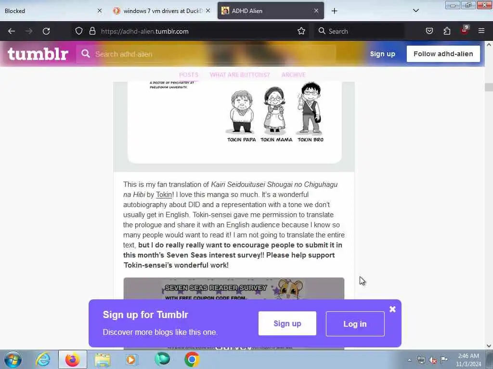Open Action Center flag tray icon
This screenshot has width=493, height=369.
pyautogui.click(x=444, y=360)
